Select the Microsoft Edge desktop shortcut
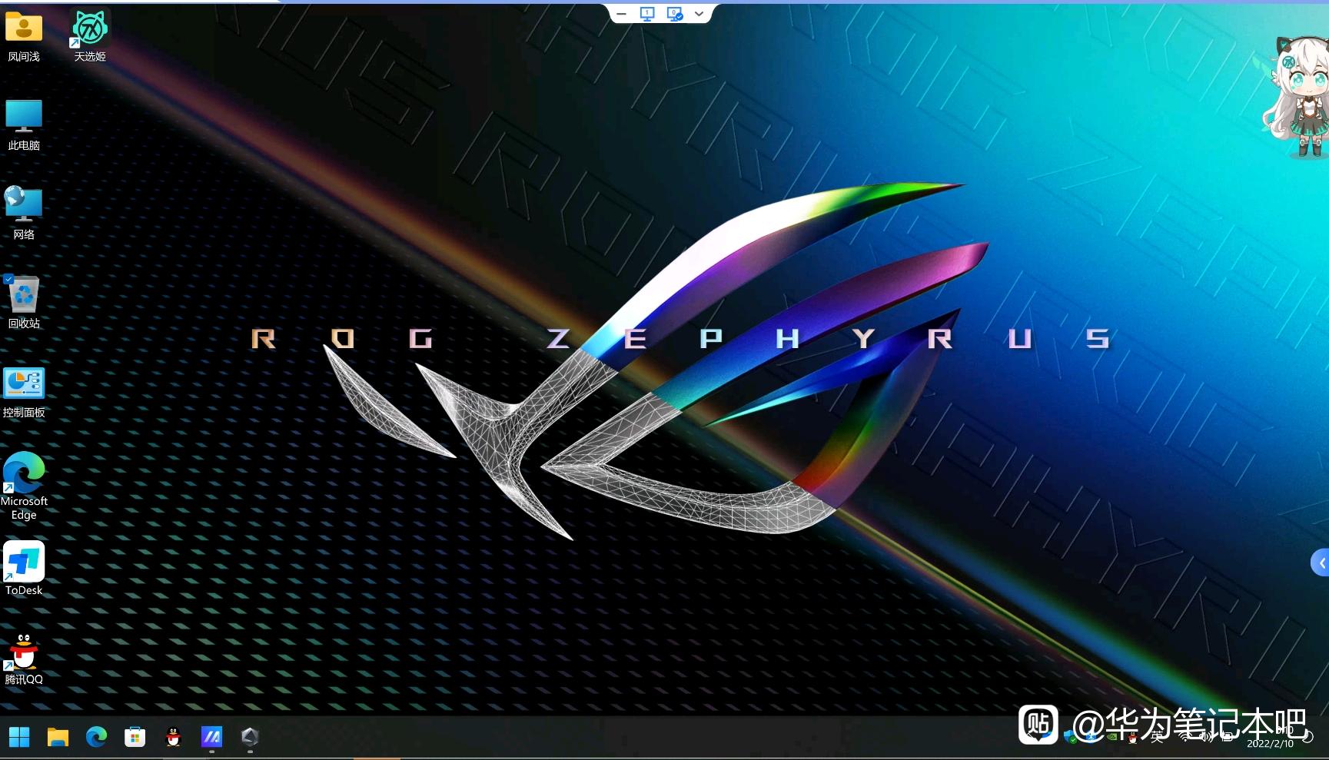1329x760 pixels. tap(24, 487)
